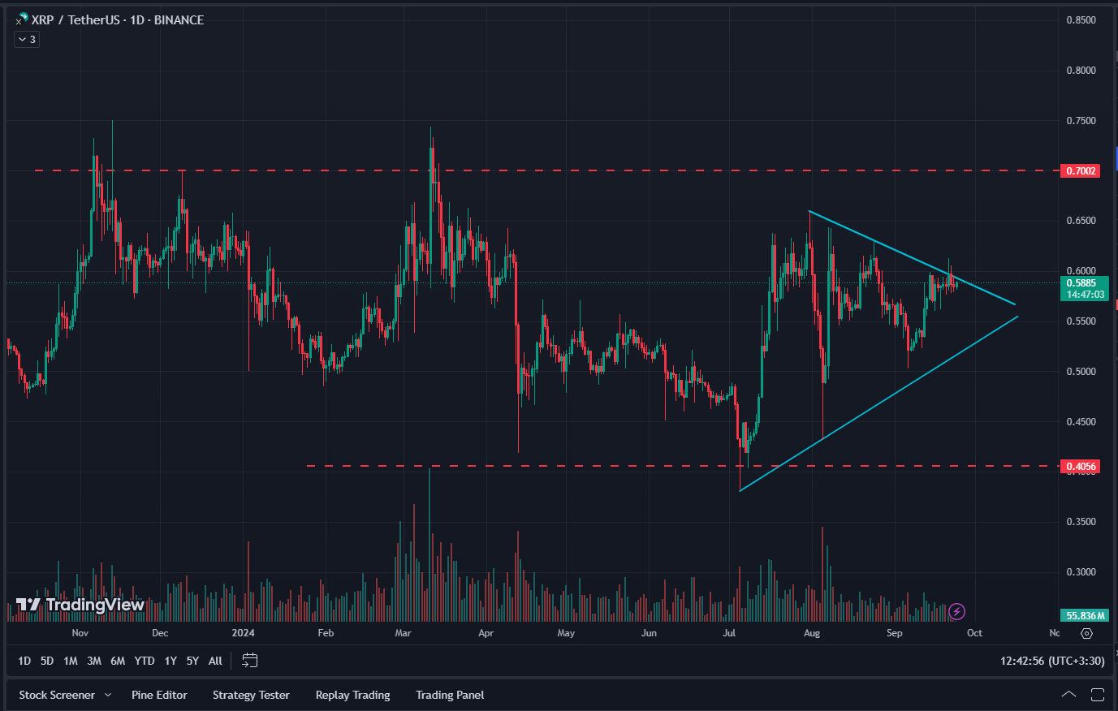Open chart settings gear on time axis

1087,633
